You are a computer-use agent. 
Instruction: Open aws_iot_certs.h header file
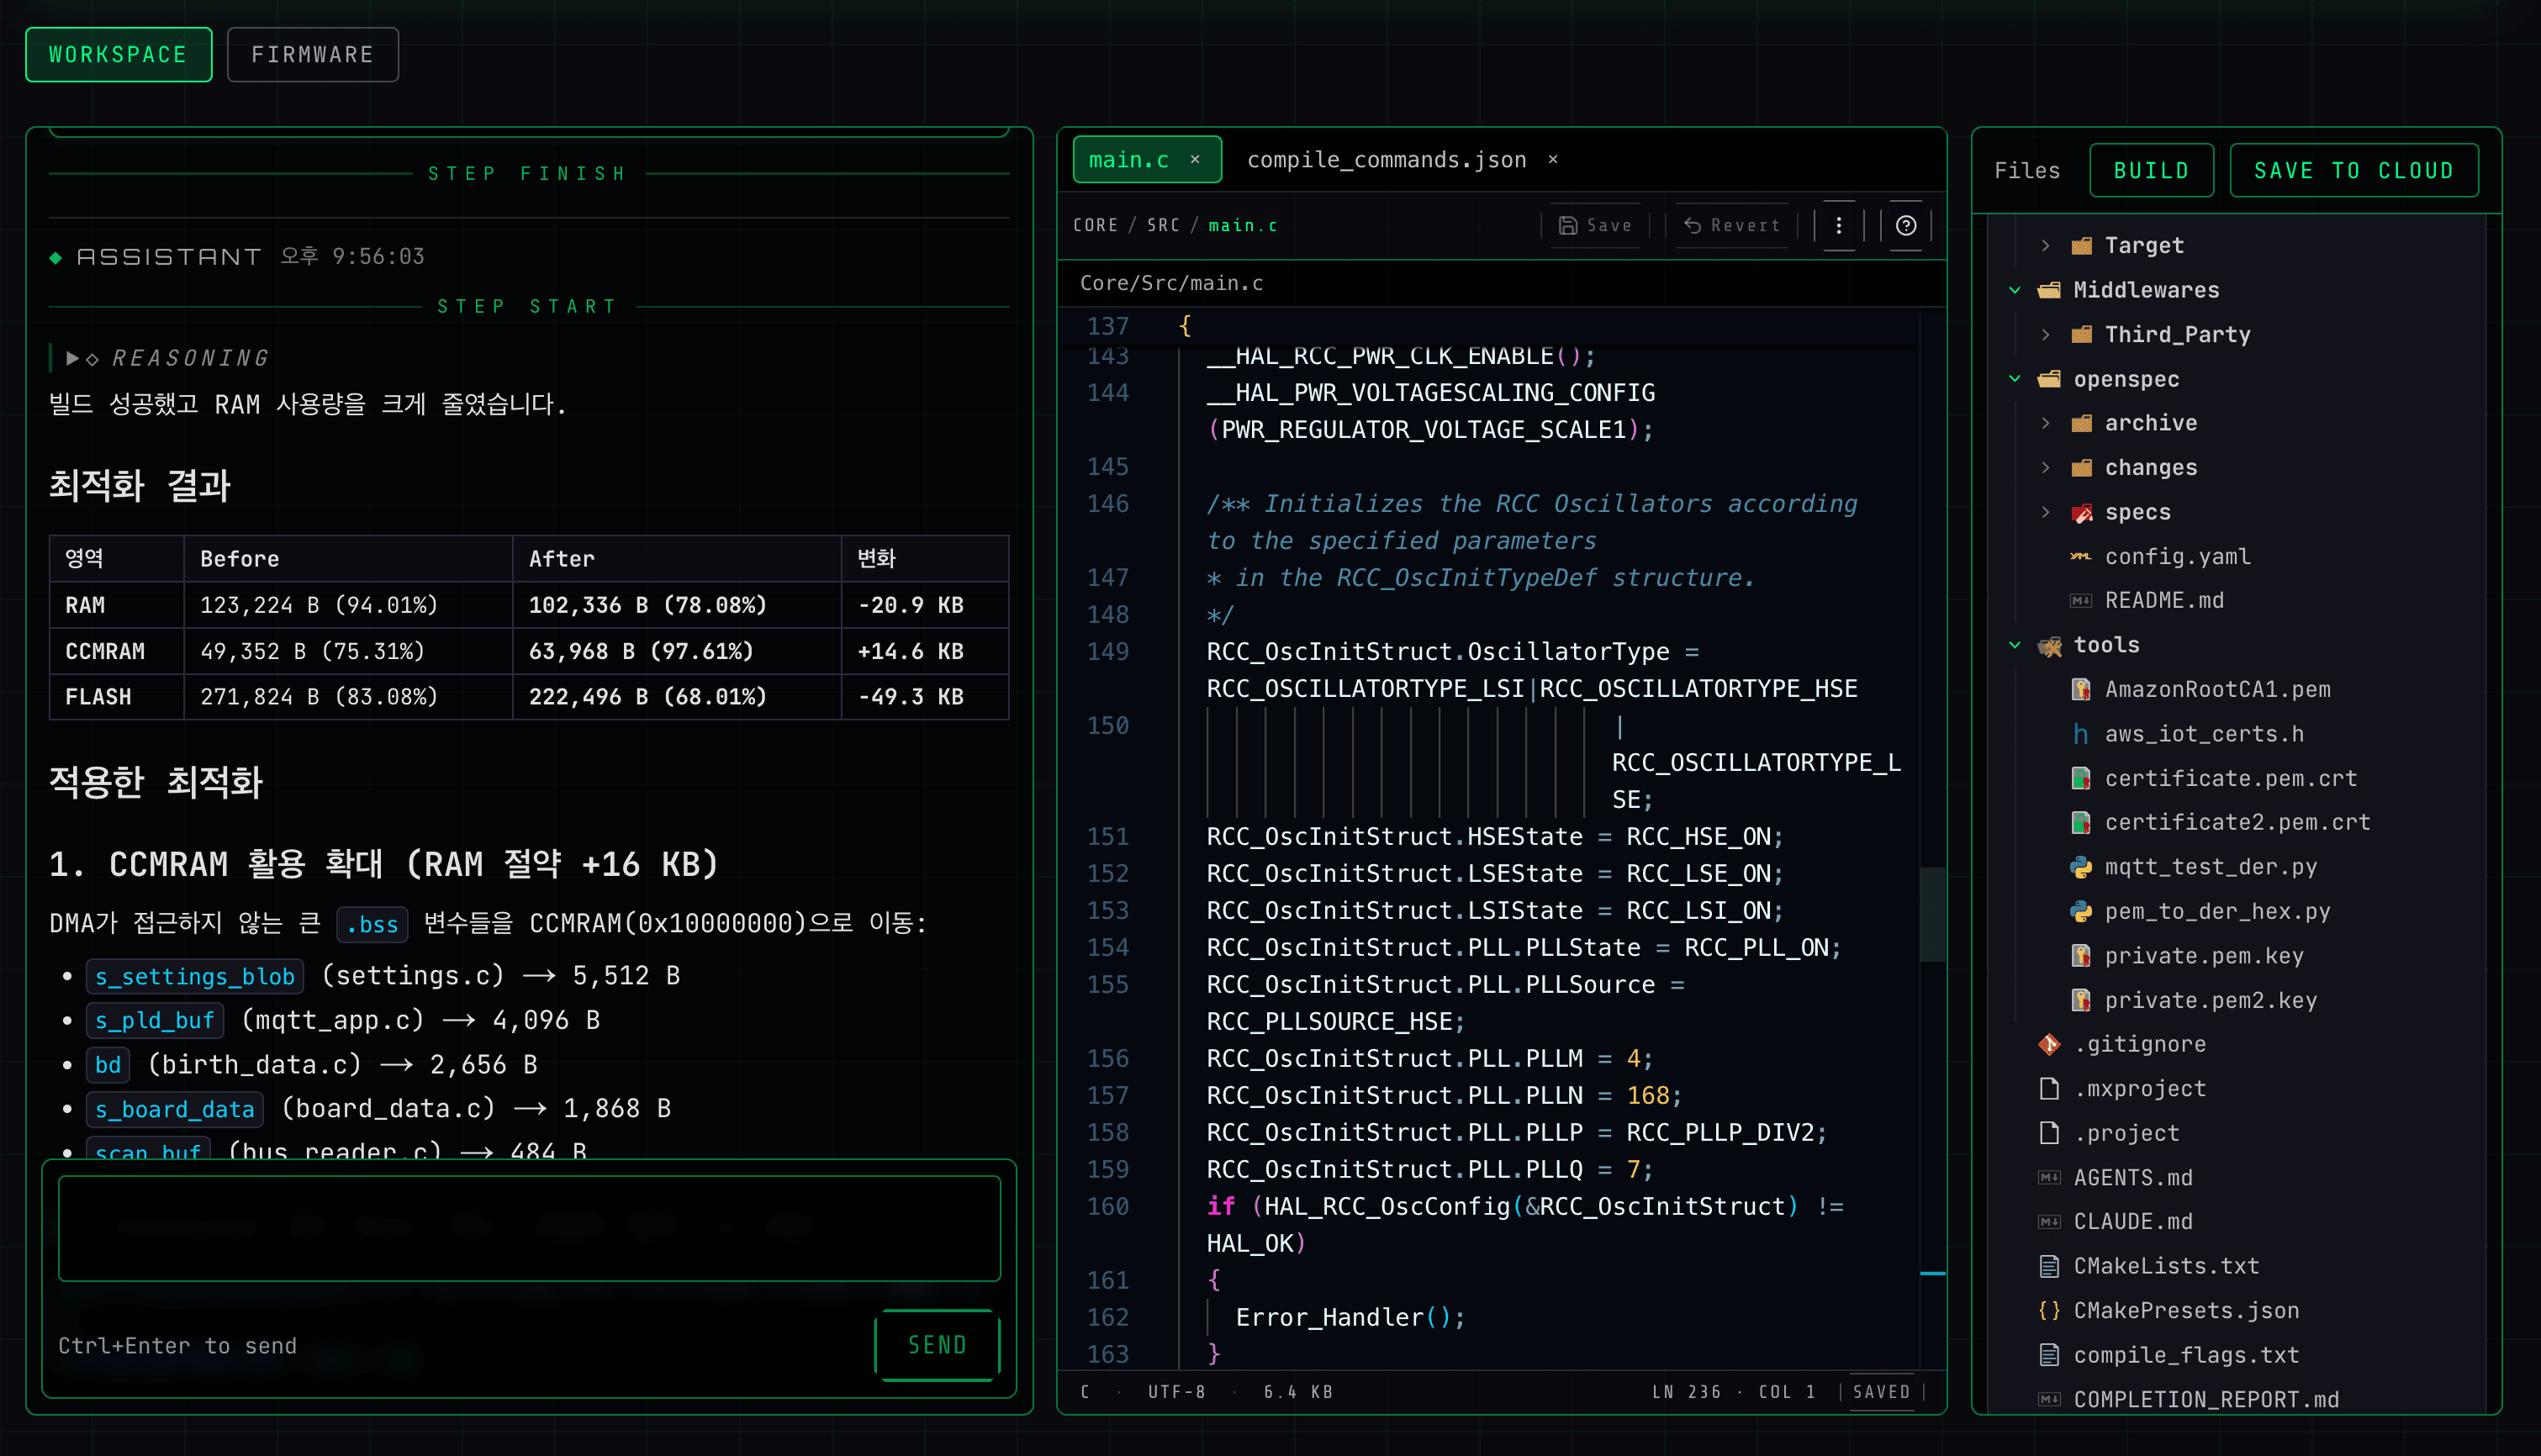coord(2204,734)
